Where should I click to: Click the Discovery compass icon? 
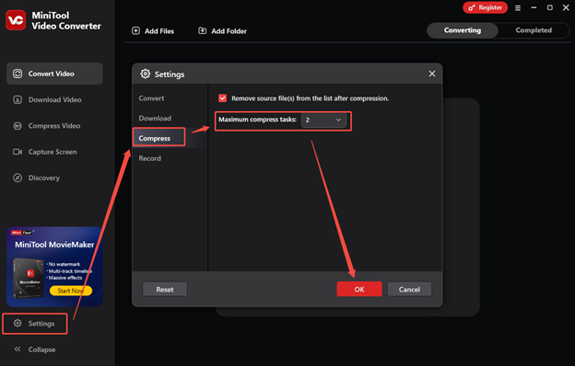(18, 177)
